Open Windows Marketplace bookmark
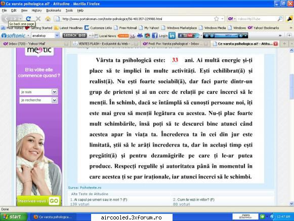This screenshot has height=221, width=294. tap(179, 28)
